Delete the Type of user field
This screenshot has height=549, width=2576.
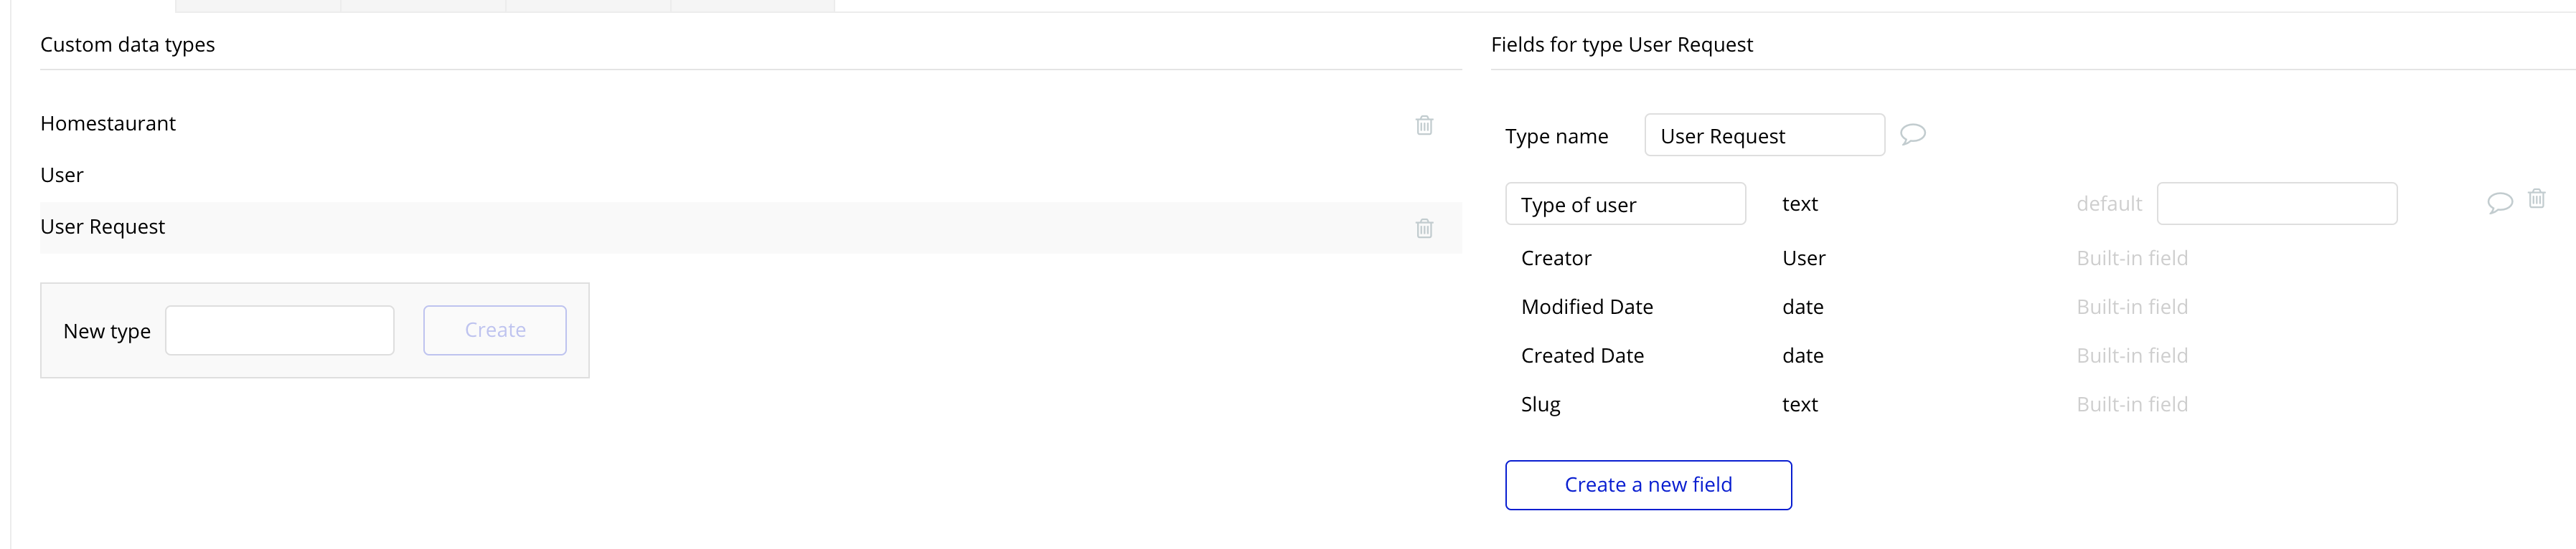click(x=2537, y=199)
